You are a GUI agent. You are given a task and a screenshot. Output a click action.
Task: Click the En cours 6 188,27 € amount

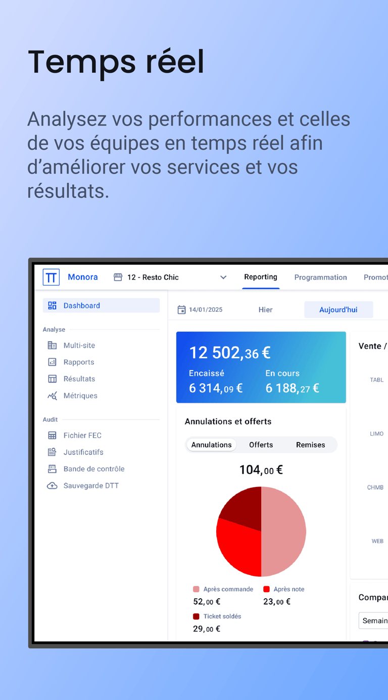point(293,388)
